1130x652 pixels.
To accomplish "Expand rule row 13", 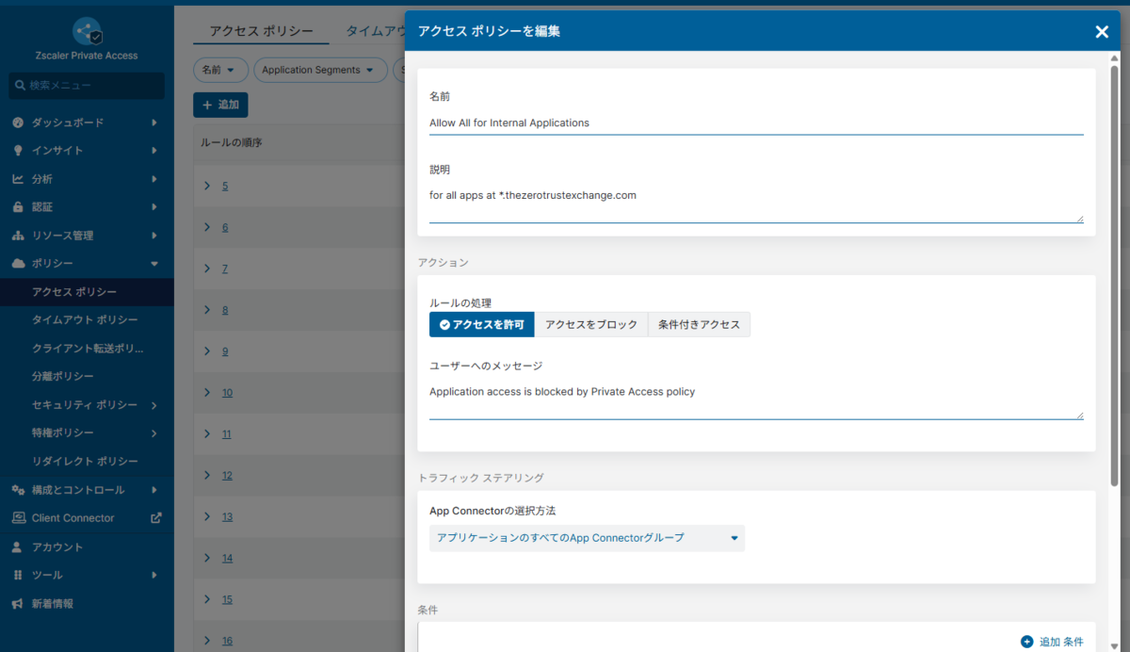I will pos(207,516).
